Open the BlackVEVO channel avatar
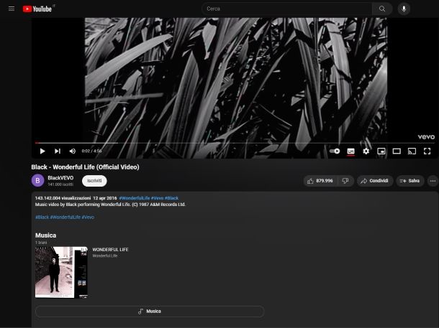This screenshot has width=439, height=328. pyautogui.click(x=37, y=181)
